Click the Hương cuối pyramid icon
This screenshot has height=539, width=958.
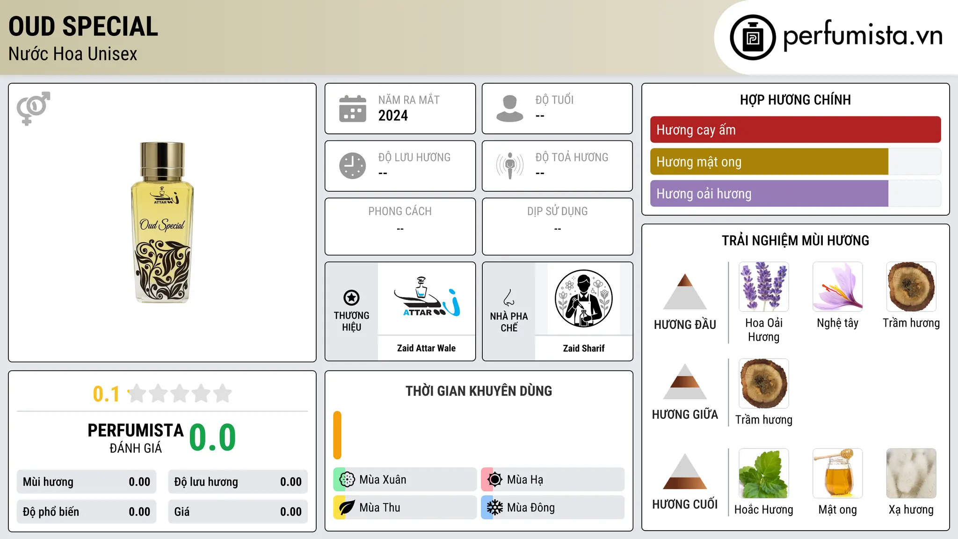click(685, 471)
